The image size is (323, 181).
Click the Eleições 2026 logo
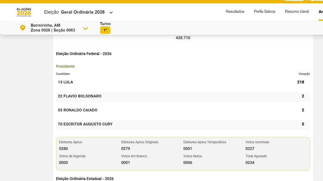pyautogui.click(x=24, y=12)
